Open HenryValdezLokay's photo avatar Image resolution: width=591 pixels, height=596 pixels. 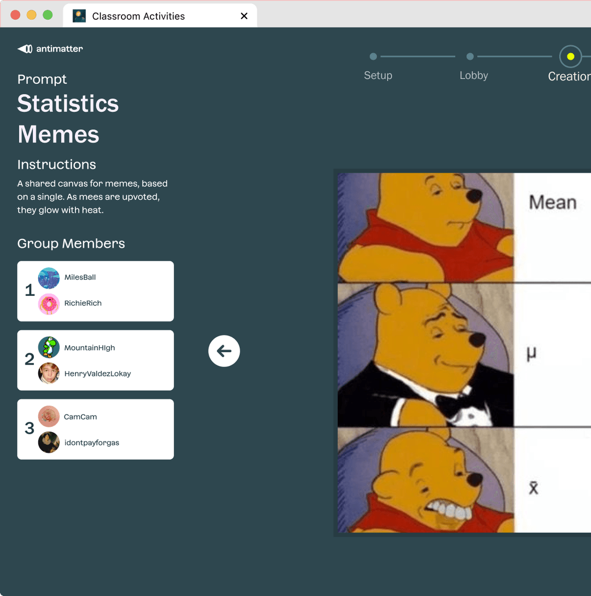point(49,373)
